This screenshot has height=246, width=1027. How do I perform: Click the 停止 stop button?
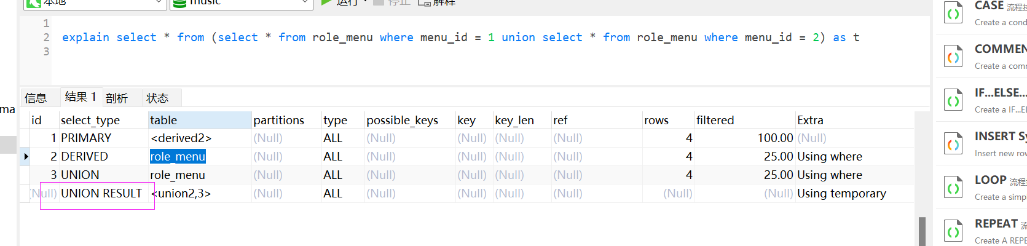coord(392,2)
